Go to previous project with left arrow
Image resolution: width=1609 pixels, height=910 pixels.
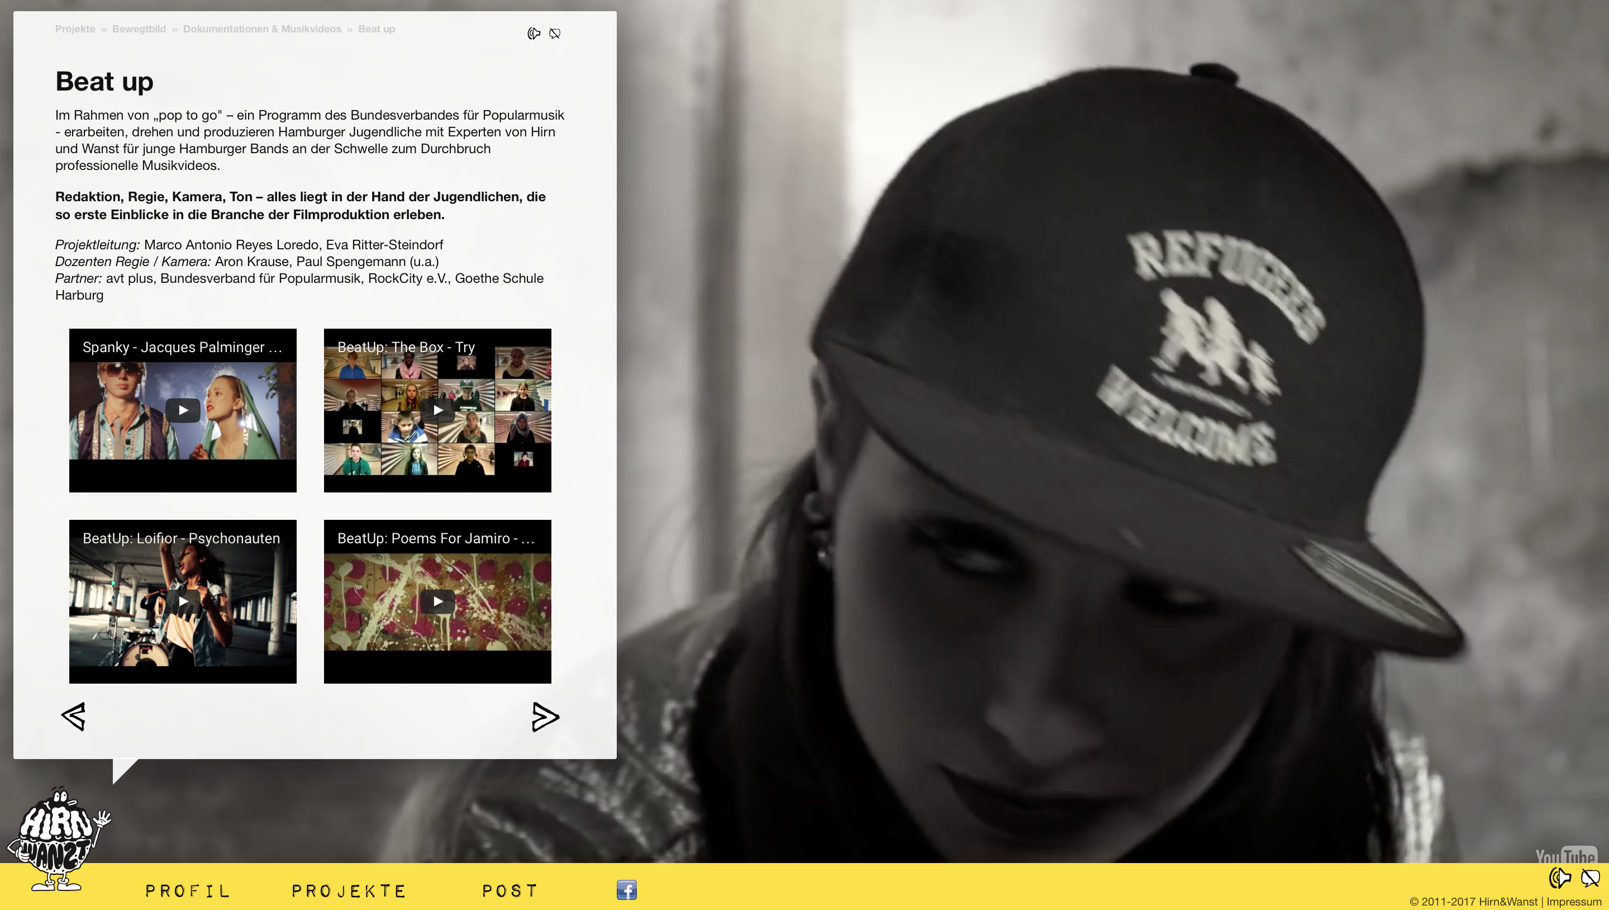(x=73, y=716)
